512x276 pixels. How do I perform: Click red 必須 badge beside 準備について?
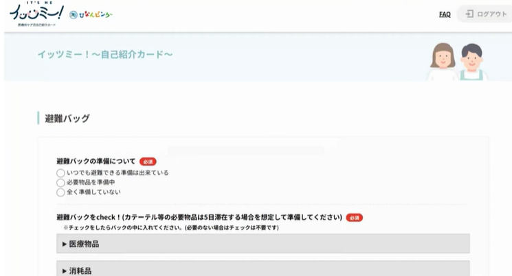tap(148, 162)
